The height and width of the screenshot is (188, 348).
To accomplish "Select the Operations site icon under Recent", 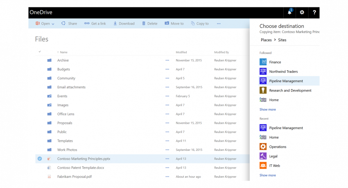I will tap(263, 147).
